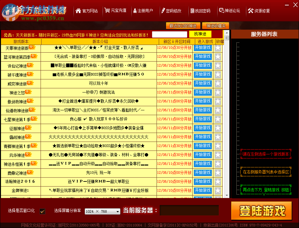Favorite the 神途之怒 row star
Image resolution: width=299 pixels, height=228 pixels.
(x=218, y=93)
